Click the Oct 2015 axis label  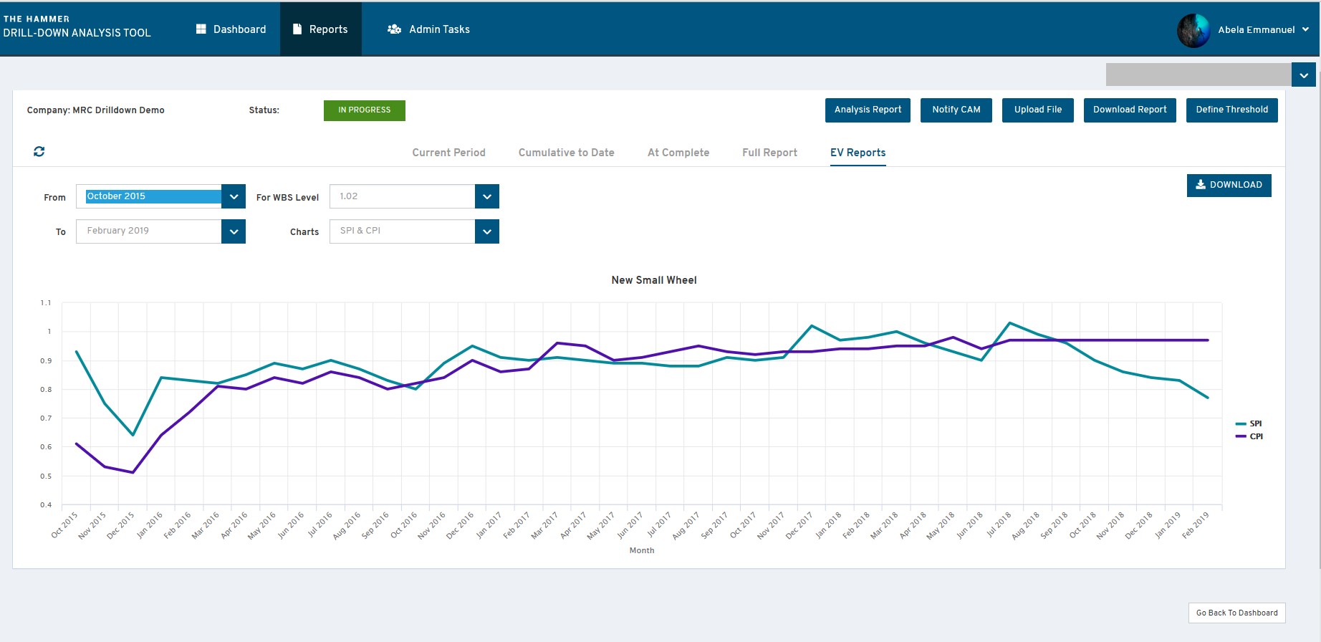(x=64, y=524)
